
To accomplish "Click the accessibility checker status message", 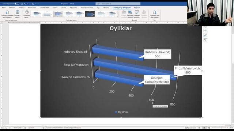I will (x=62, y=128).
